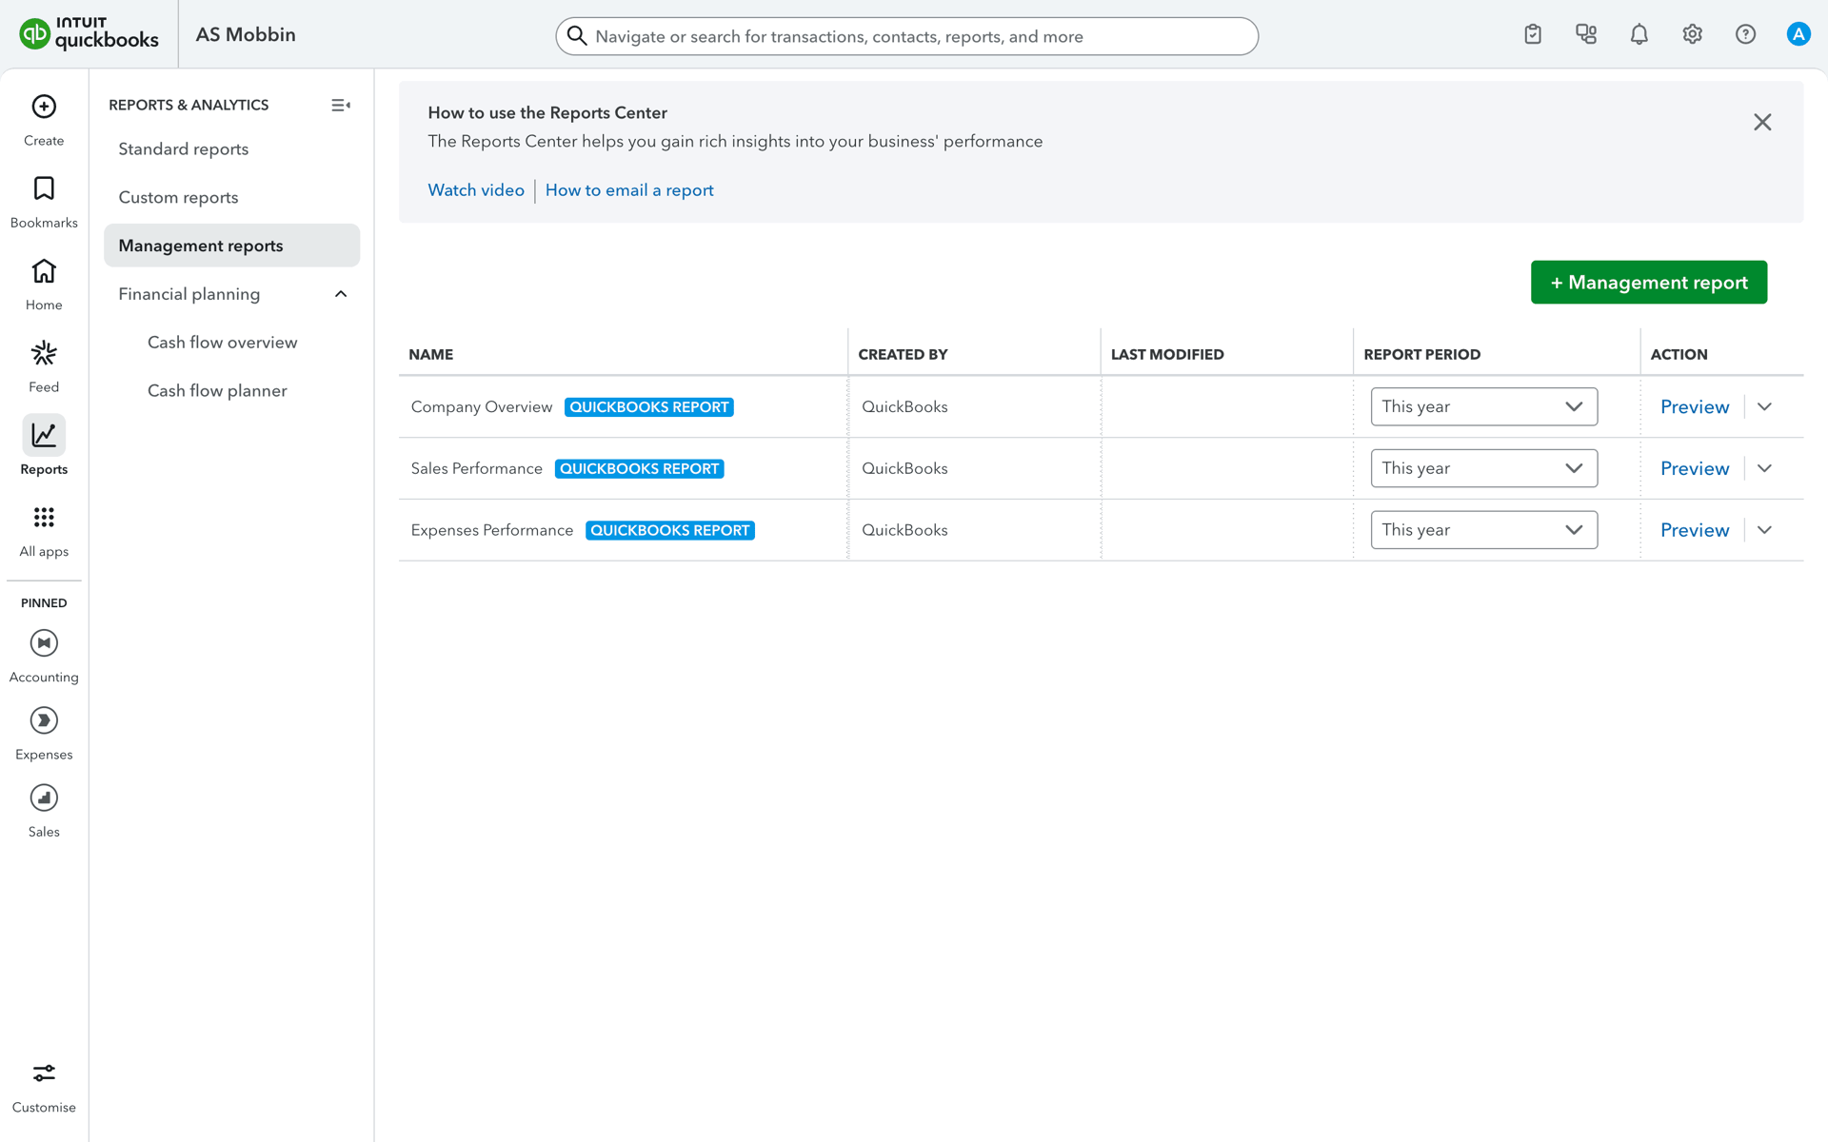The width and height of the screenshot is (1828, 1142).
Task: Open report period dropdown for Company Overview
Action: (1484, 406)
